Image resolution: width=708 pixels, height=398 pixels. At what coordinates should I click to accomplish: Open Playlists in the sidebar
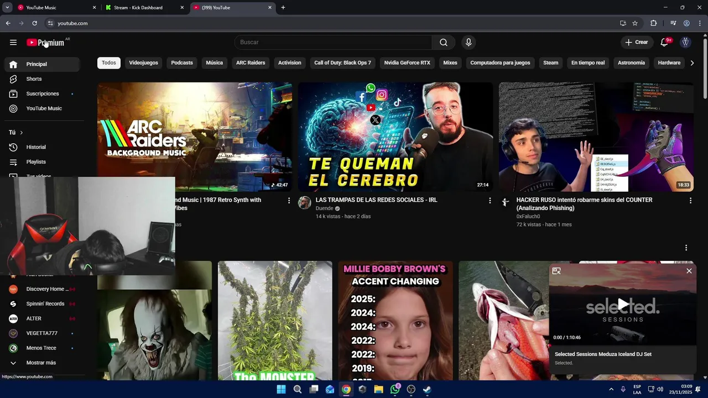pyautogui.click(x=42, y=162)
